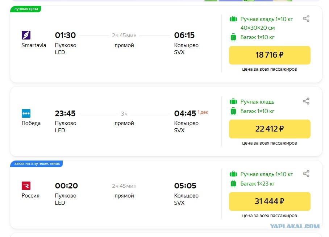Click the 'лучшая цена' badge
The image size is (329, 237).
click(26, 9)
